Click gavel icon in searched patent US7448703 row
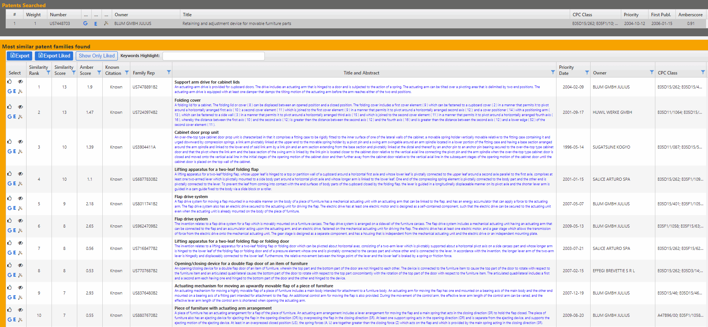This screenshot has height=327, width=708. click(x=106, y=23)
